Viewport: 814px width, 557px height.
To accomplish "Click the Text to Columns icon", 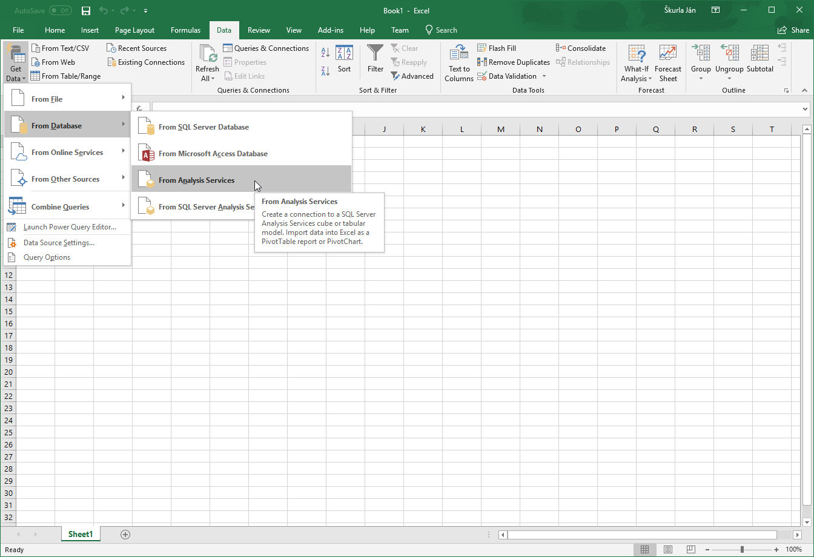I will coord(459,53).
